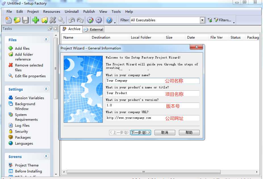Click the magnifier File Properties toolbar icon
Viewport: 263px width, 179px height.
61,20
